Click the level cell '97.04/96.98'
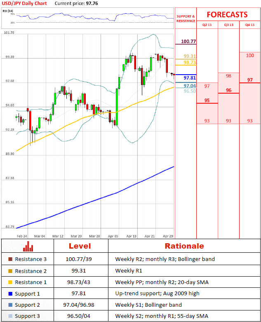261x322 pixels. 79,305
